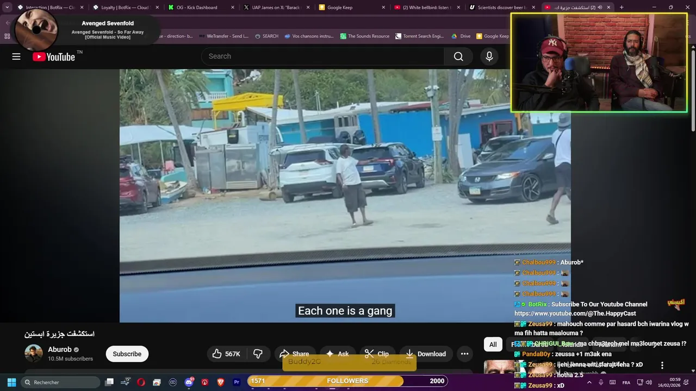The width and height of the screenshot is (696, 391).
Task: Click the followers goal progress bar
Action: click(347, 381)
